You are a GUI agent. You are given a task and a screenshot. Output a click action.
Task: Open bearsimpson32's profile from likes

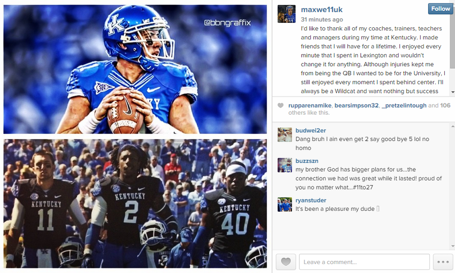tap(356, 105)
